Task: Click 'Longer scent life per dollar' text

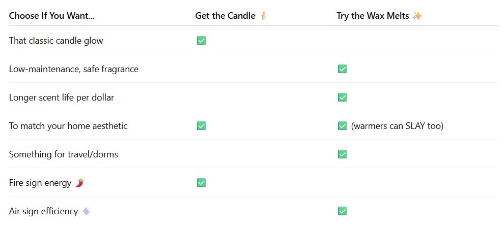Action: pyautogui.click(x=62, y=97)
